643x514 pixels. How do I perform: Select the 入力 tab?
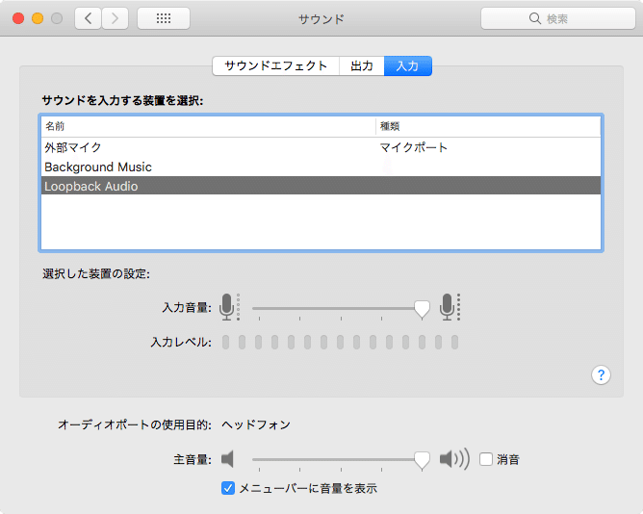click(407, 66)
